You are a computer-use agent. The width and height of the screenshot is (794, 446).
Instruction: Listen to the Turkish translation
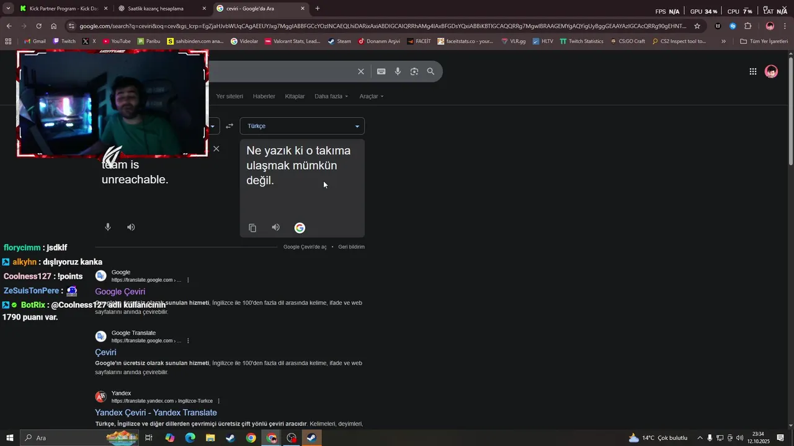[x=275, y=227]
